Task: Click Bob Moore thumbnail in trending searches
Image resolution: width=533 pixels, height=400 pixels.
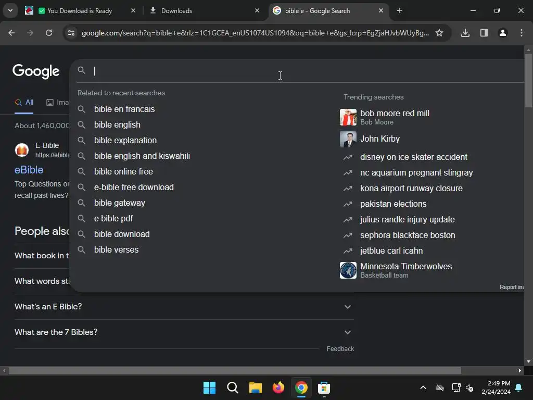Action: pos(348,117)
